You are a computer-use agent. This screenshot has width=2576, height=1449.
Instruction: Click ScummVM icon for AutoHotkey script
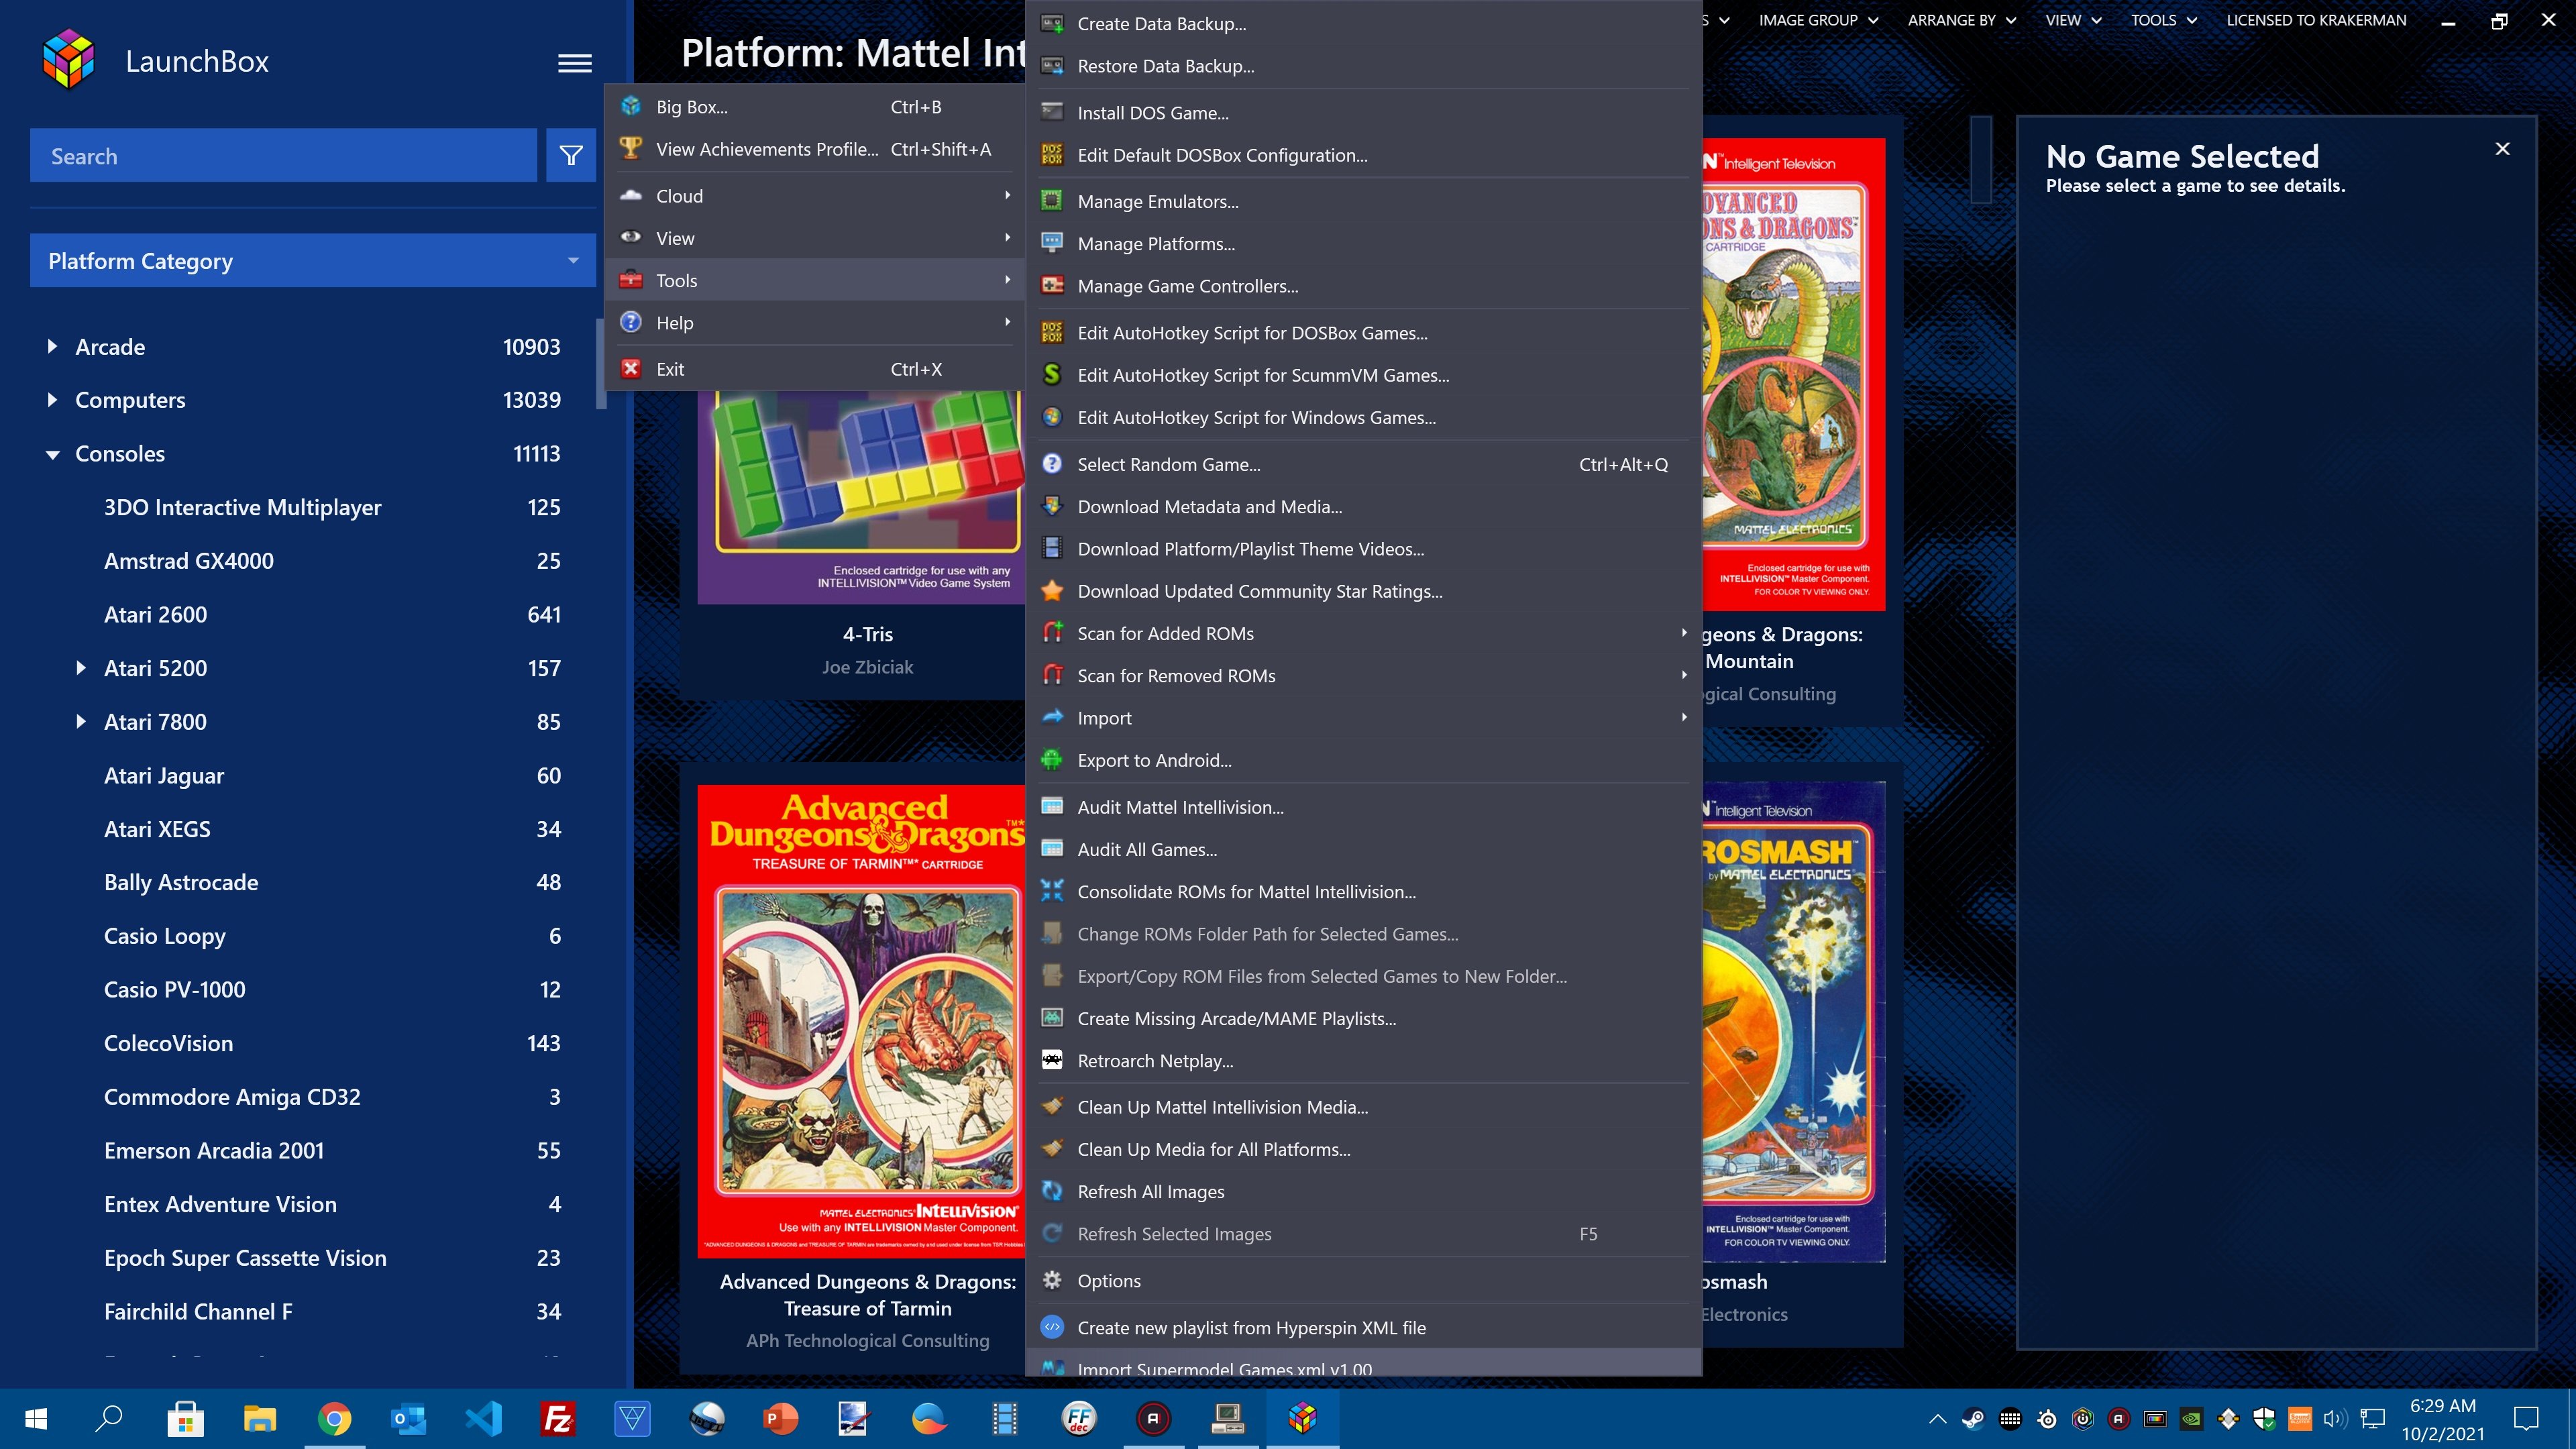click(x=1052, y=375)
